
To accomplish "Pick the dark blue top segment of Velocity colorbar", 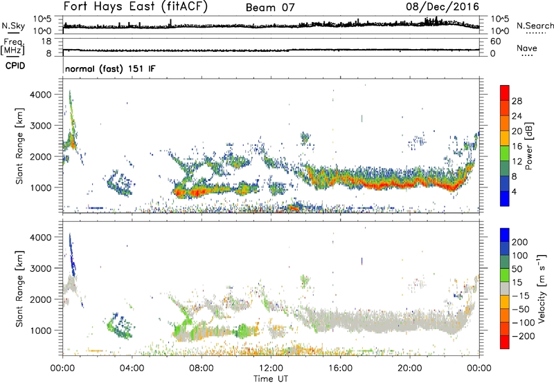I will [x=505, y=235].
